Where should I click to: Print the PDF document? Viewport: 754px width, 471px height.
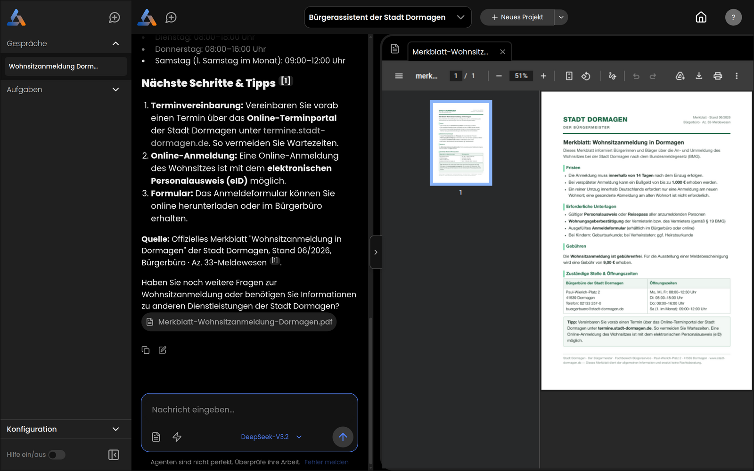pos(718,76)
